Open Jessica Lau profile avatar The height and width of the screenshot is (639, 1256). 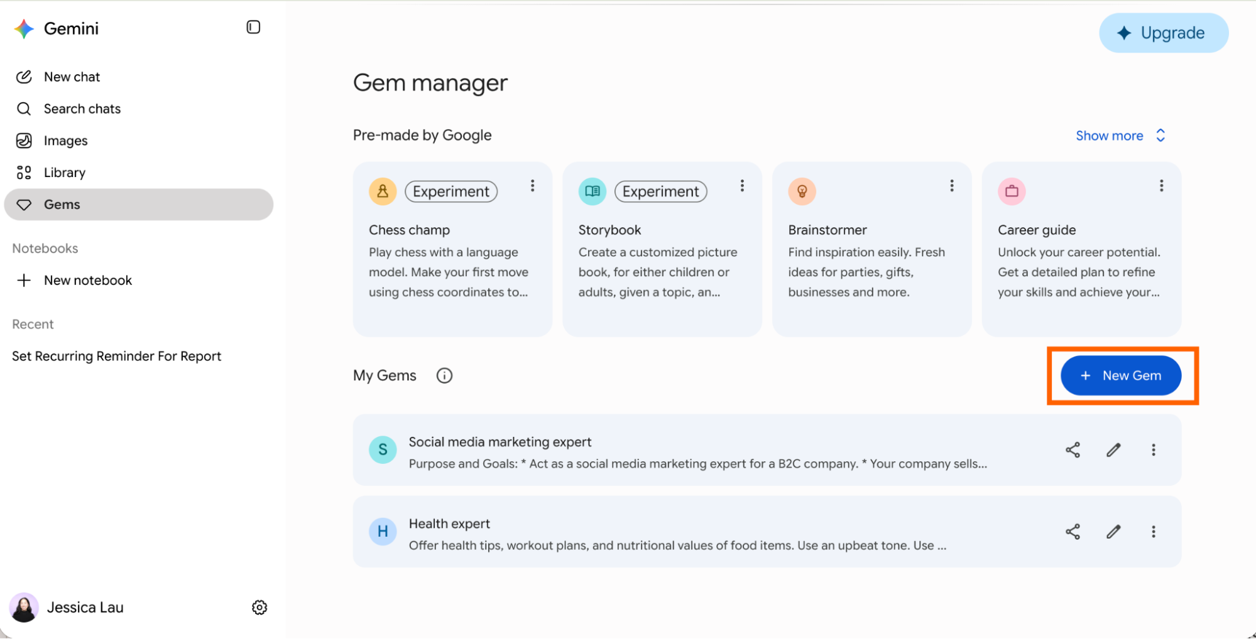click(24, 607)
